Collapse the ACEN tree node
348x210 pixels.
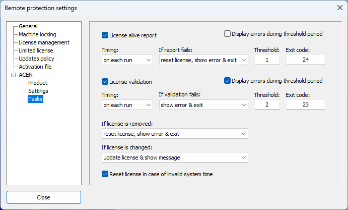(x=13, y=75)
